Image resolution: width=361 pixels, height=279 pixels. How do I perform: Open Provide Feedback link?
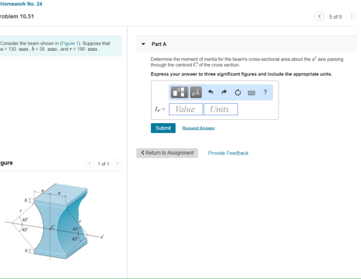[228, 153]
